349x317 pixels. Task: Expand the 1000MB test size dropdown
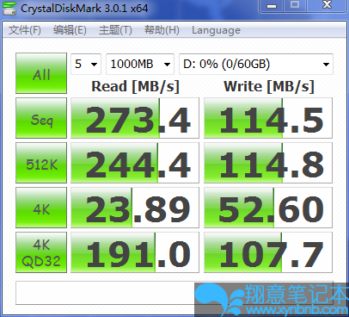pyautogui.click(x=140, y=64)
